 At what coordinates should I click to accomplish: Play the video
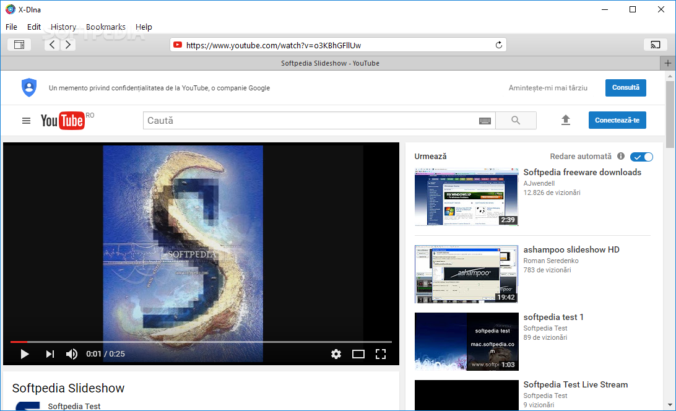click(25, 354)
